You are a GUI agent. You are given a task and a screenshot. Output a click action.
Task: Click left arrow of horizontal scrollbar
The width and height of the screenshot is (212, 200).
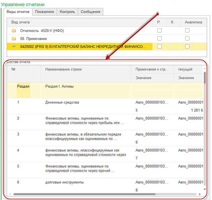pyautogui.click(x=10, y=194)
